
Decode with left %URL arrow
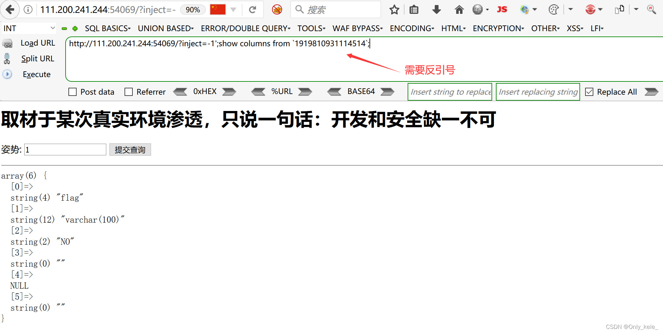click(x=258, y=92)
